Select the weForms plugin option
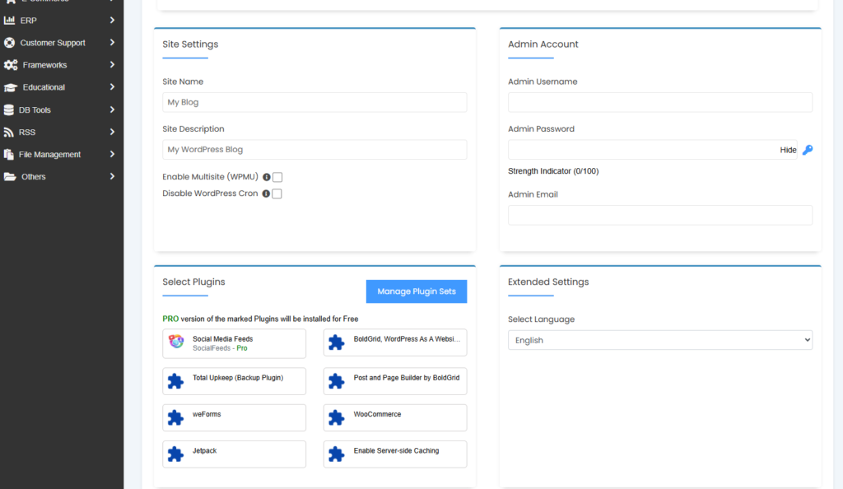Screen dimensions: 843x489 coord(234,417)
